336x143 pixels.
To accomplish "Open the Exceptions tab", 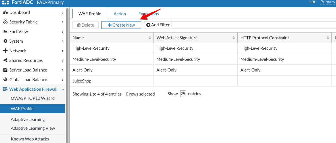I will (x=149, y=14).
